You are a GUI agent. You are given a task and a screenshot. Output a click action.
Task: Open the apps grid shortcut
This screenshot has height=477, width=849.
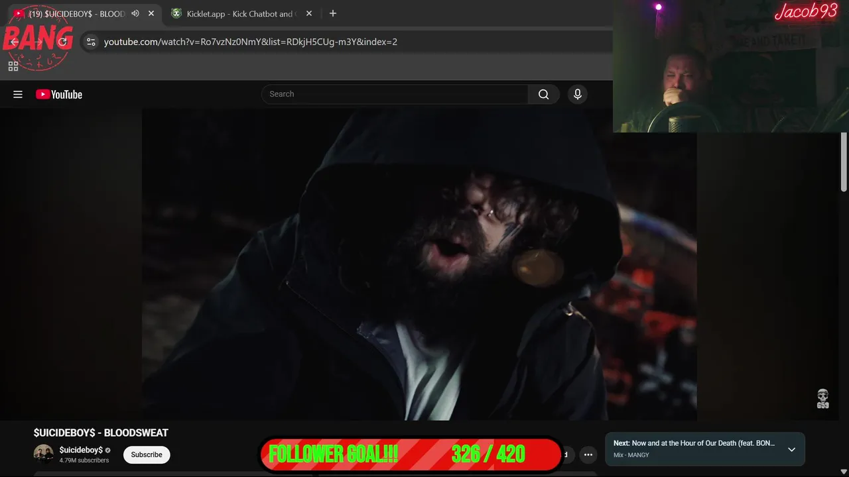pyautogui.click(x=13, y=66)
